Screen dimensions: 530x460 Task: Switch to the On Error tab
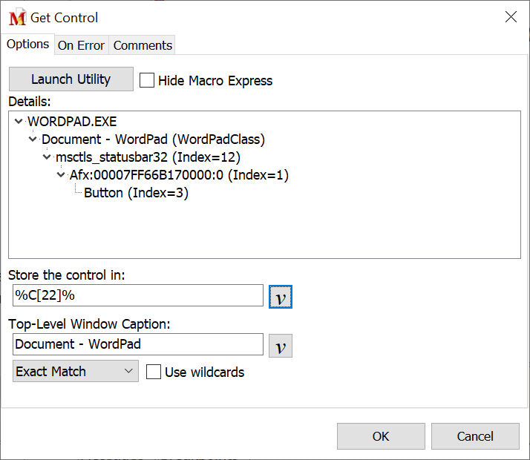81,45
